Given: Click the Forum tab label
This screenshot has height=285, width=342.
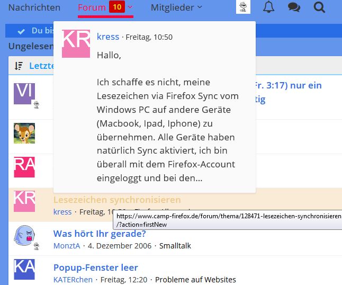Looking at the screenshot, I should tap(92, 7).
